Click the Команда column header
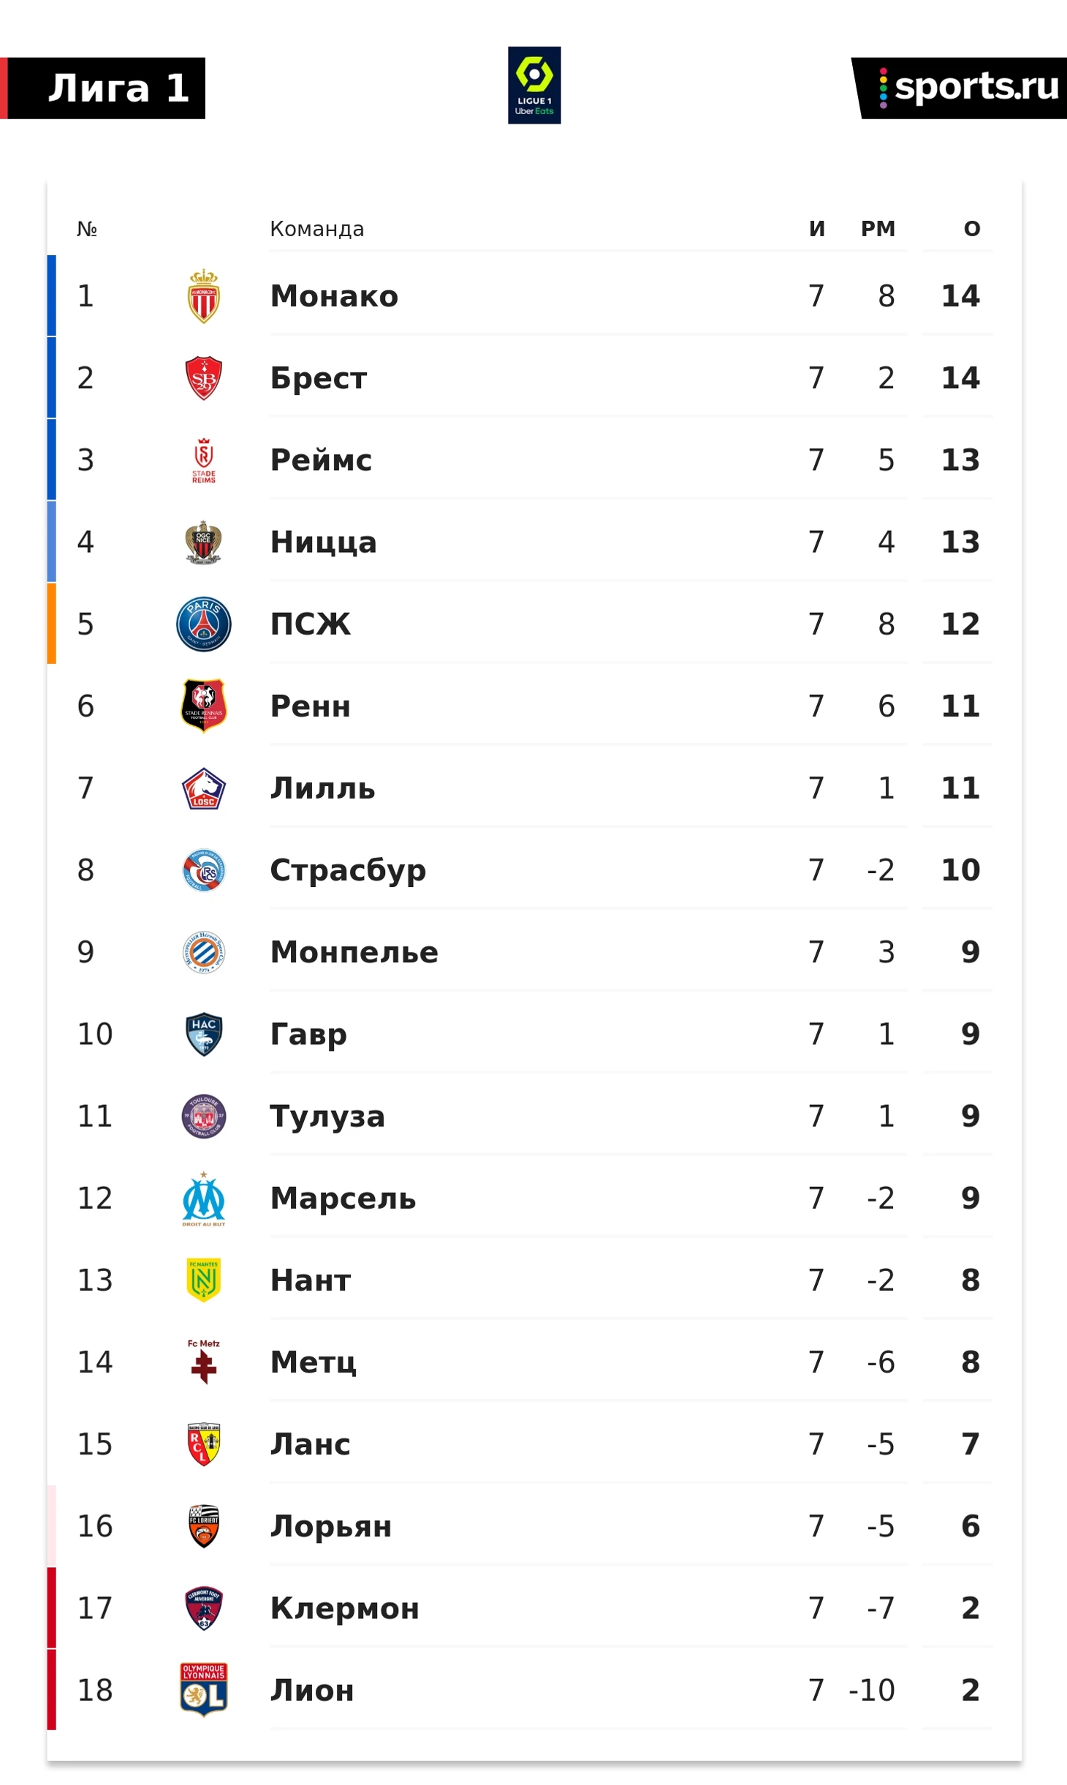Viewport: 1067px width, 1785px height. 317,229
